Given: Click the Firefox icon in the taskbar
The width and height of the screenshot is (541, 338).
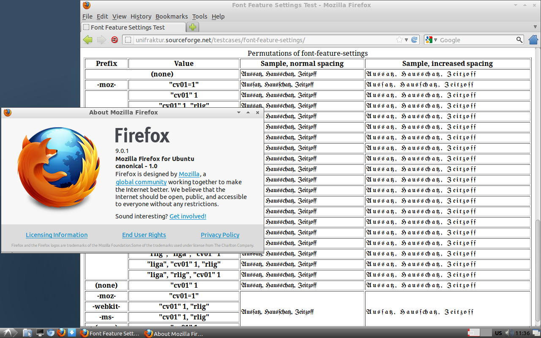Looking at the screenshot, I should click(x=60, y=333).
